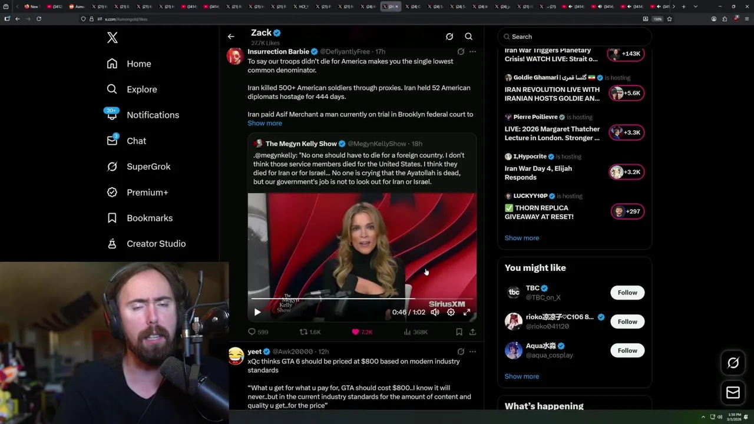Click the browser back arrow

click(x=18, y=19)
